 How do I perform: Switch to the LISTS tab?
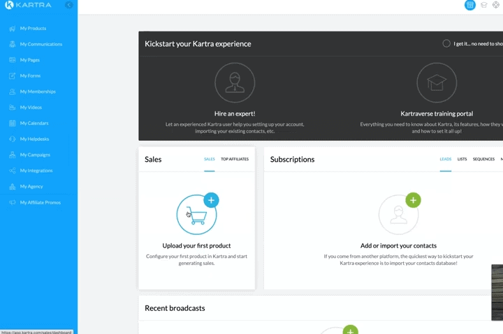coord(462,159)
